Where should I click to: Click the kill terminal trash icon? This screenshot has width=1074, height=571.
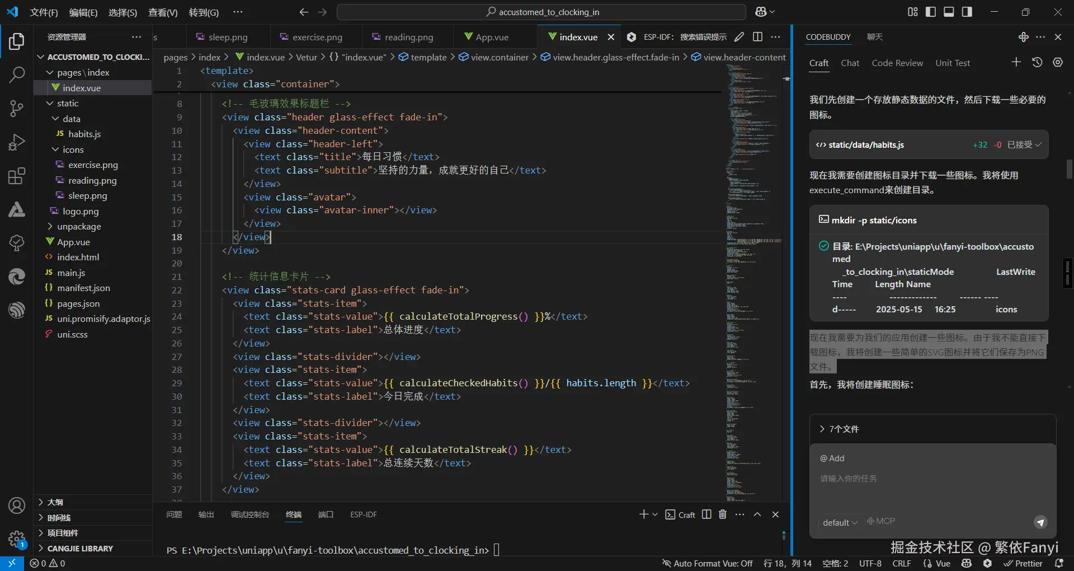[723, 514]
